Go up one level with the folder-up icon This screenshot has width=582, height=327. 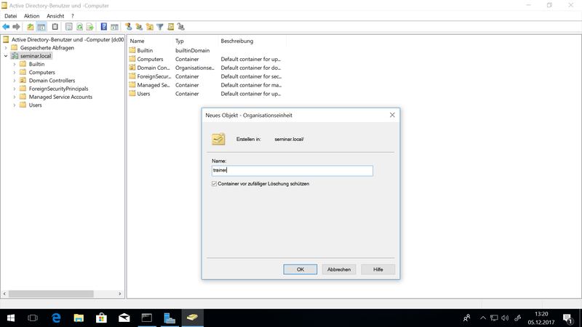(31, 27)
